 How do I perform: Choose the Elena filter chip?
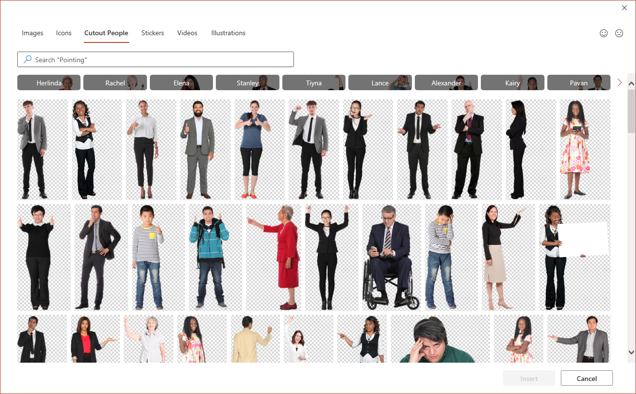(x=181, y=82)
